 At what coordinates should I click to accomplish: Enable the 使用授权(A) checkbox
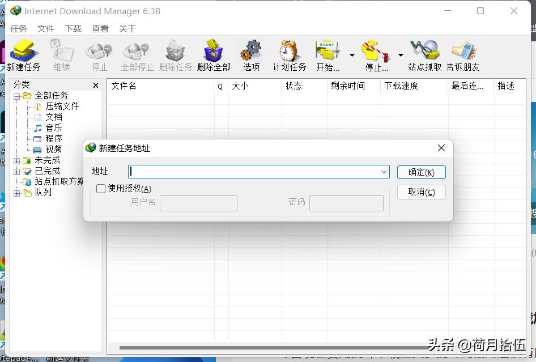point(100,189)
